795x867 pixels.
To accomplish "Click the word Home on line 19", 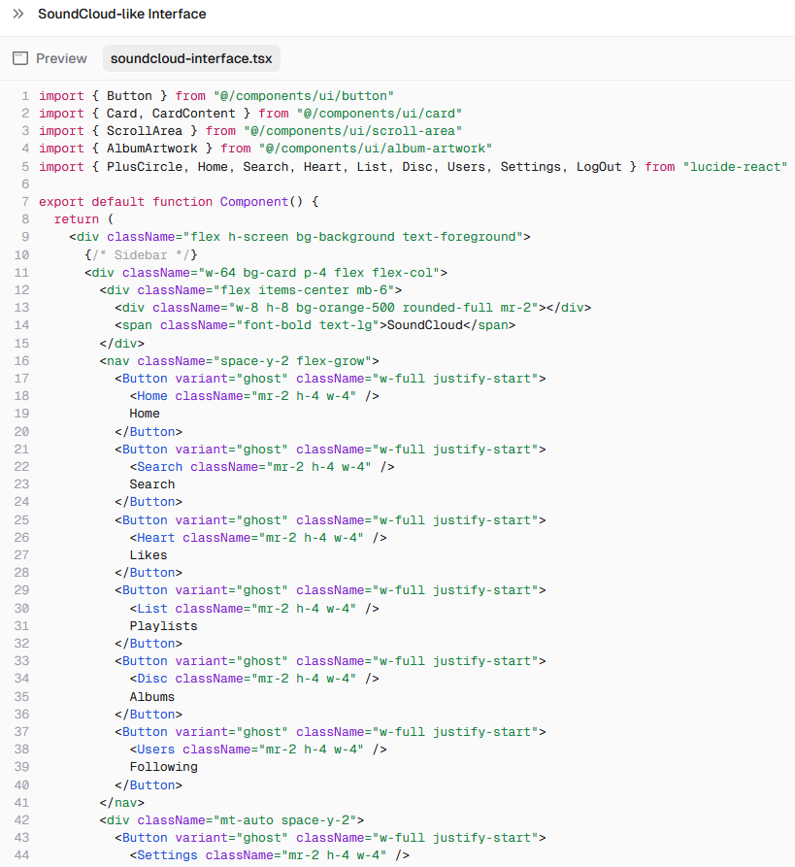I will 145,414.
